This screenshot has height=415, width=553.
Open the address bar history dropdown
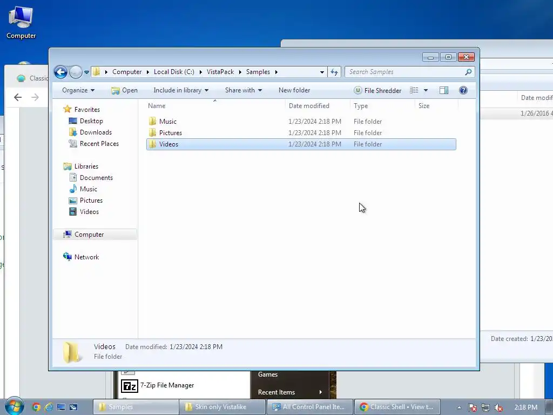[322, 72]
